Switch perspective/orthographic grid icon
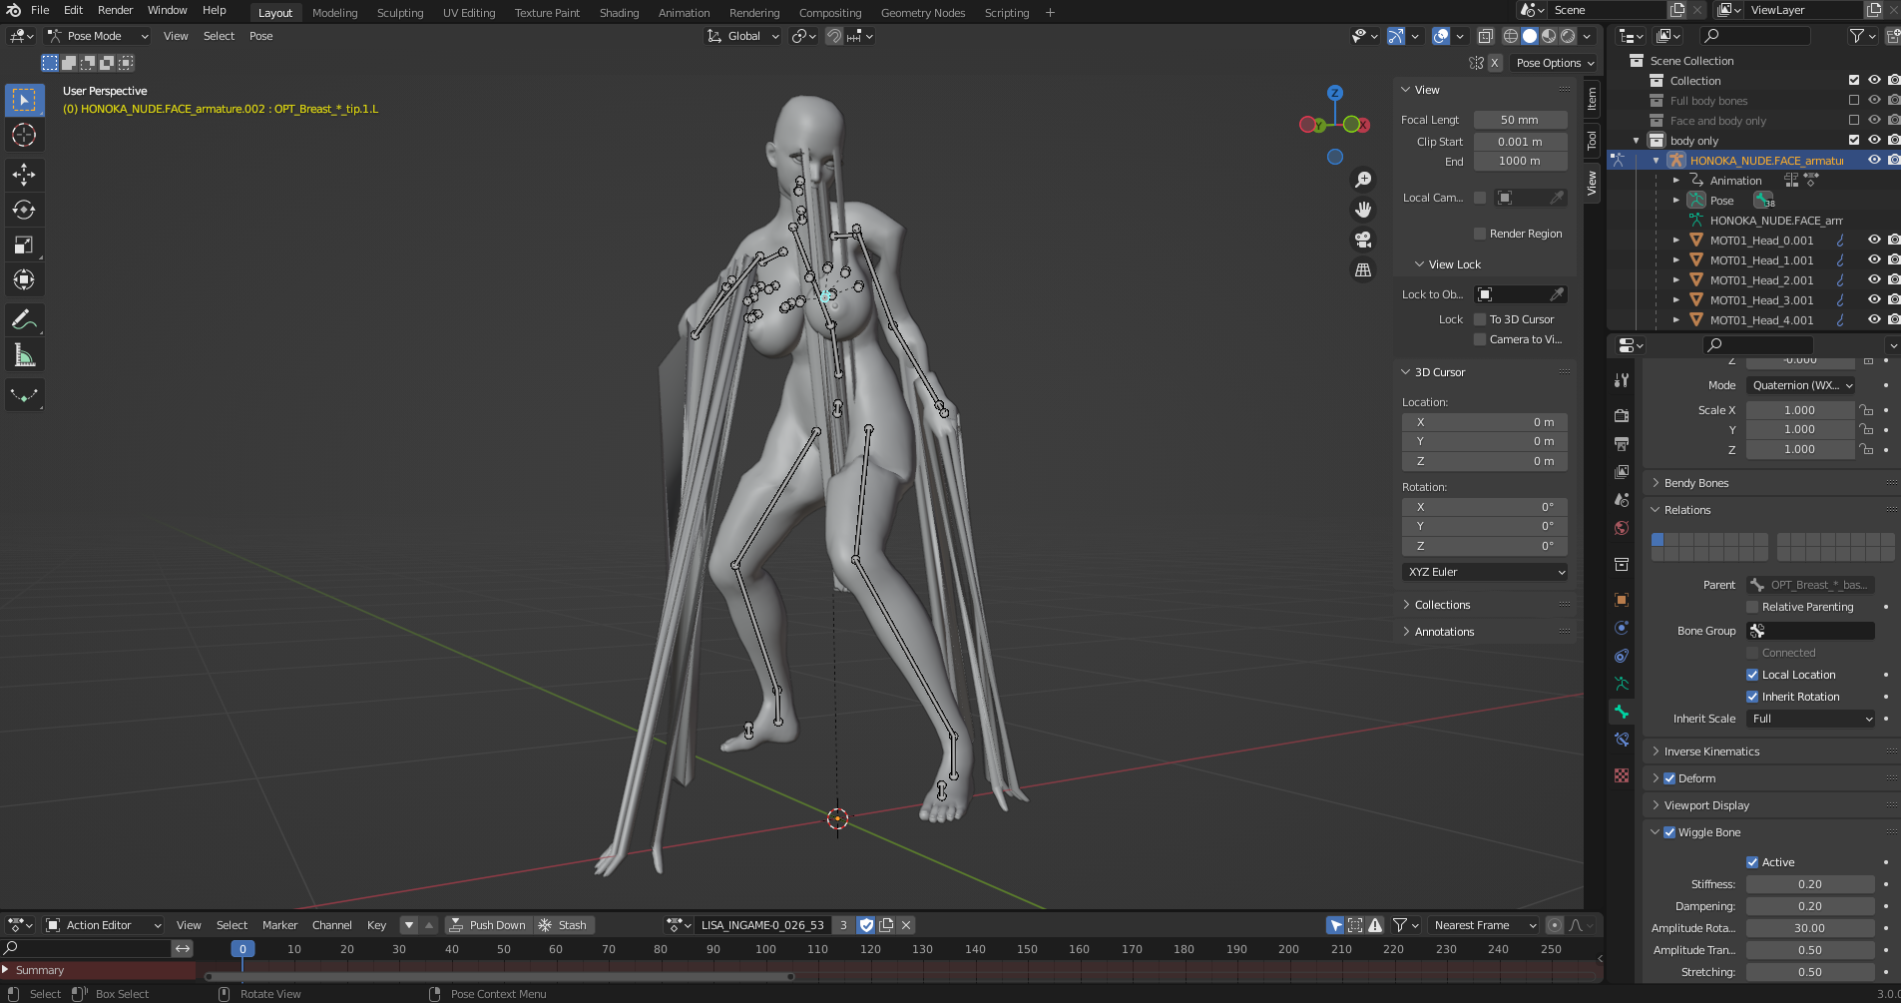Image resolution: width=1901 pixels, height=1003 pixels. (1363, 269)
